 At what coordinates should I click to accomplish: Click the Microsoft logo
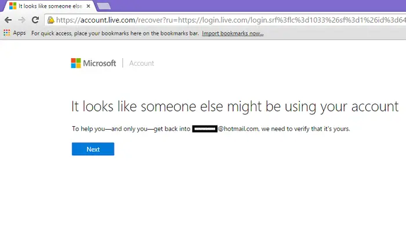click(x=93, y=63)
